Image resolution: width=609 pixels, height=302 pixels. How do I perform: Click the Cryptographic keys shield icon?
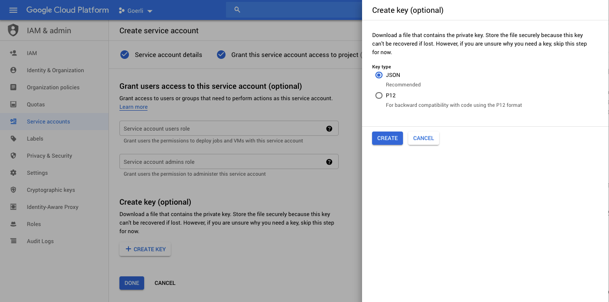[13, 190]
